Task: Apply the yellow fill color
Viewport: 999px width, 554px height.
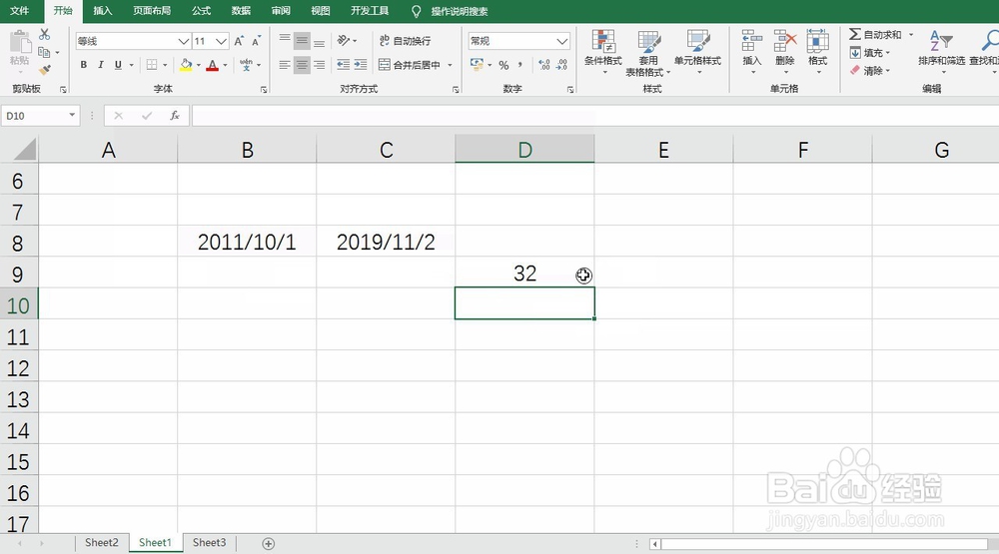Action: coord(186,65)
